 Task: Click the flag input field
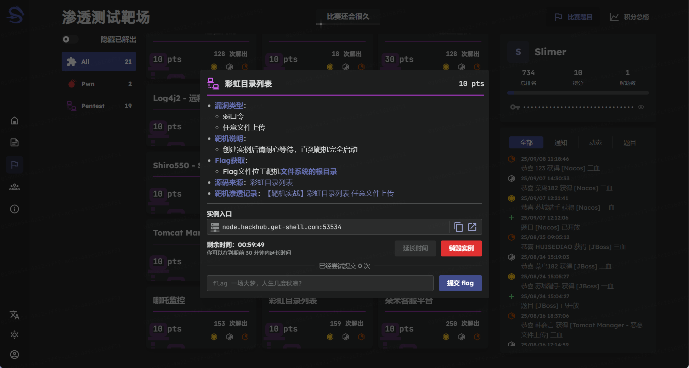click(320, 283)
